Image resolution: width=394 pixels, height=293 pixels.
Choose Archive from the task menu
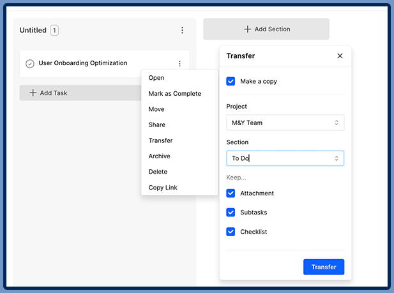159,156
